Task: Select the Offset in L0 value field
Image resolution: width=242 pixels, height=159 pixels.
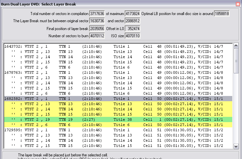Action: point(133,28)
